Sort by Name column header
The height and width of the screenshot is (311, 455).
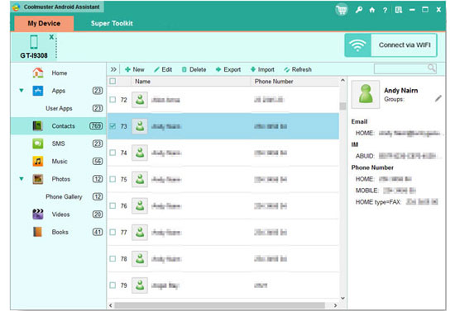click(190, 82)
